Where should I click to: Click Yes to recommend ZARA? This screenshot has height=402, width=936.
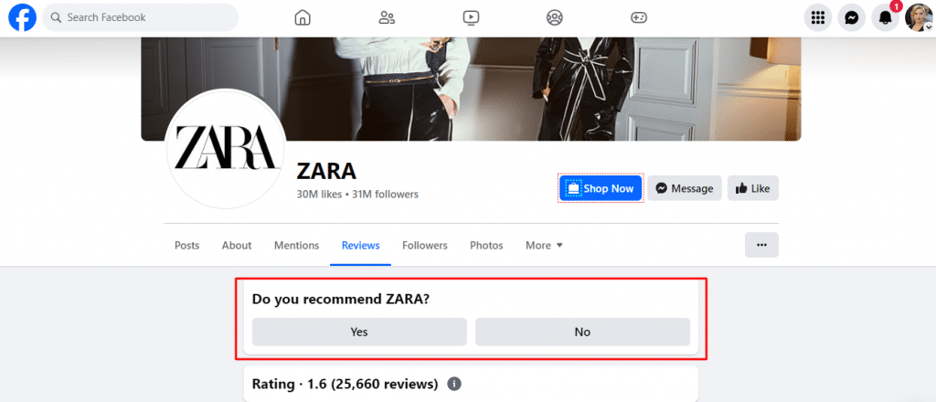(359, 332)
